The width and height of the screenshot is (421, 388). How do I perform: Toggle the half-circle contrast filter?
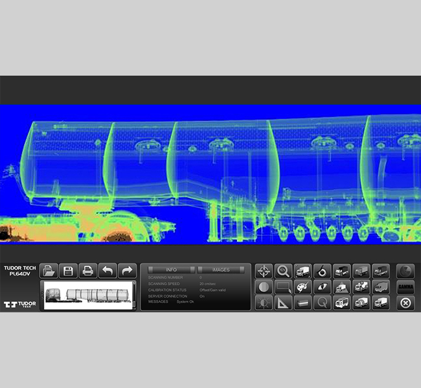coord(264,286)
